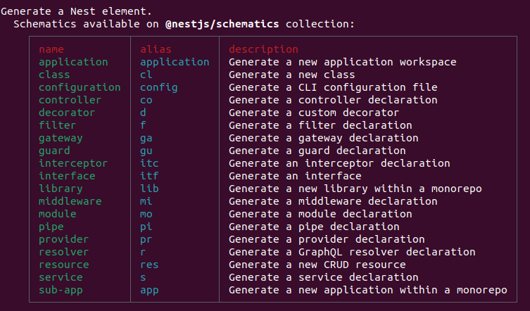
Task: Select the 'configuration' name entry
Action: coord(80,87)
